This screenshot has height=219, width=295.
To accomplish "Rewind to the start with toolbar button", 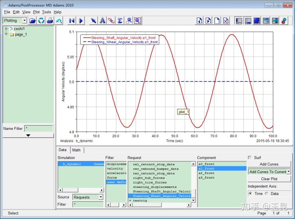I will coord(72,20).
